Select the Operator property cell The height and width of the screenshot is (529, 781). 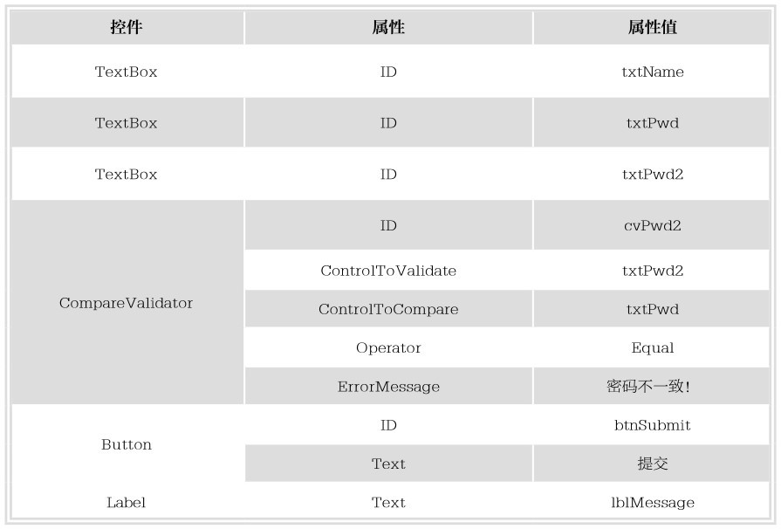tap(388, 347)
